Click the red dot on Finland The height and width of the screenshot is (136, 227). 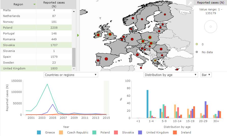pyautogui.click(x=165, y=14)
